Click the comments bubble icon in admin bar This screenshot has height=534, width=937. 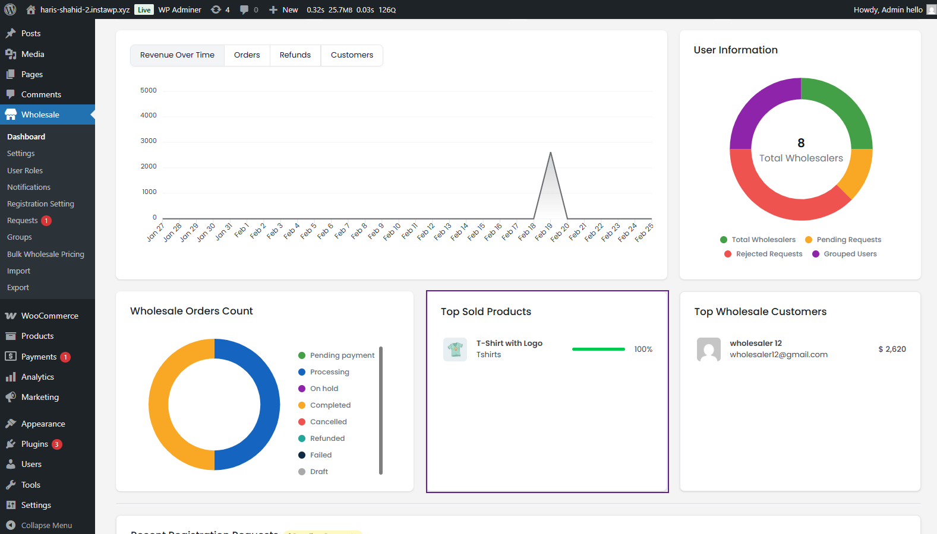[244, 9]
